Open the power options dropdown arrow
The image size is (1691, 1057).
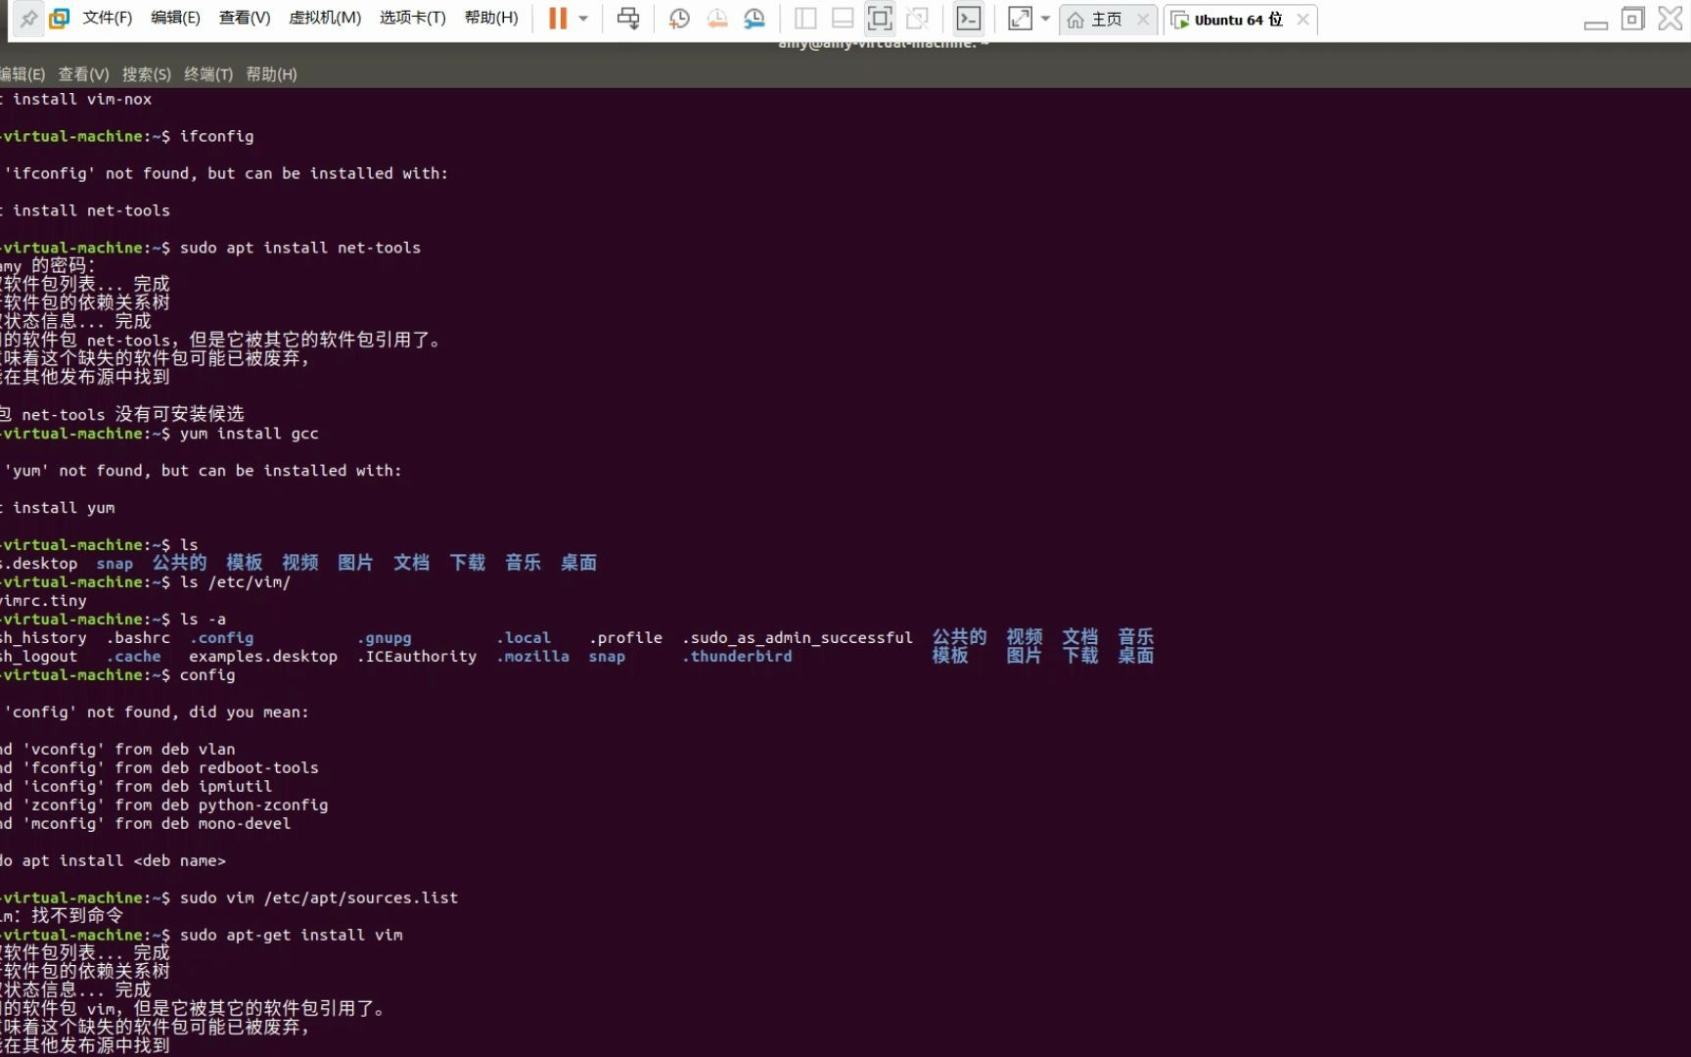pos(583,19)
